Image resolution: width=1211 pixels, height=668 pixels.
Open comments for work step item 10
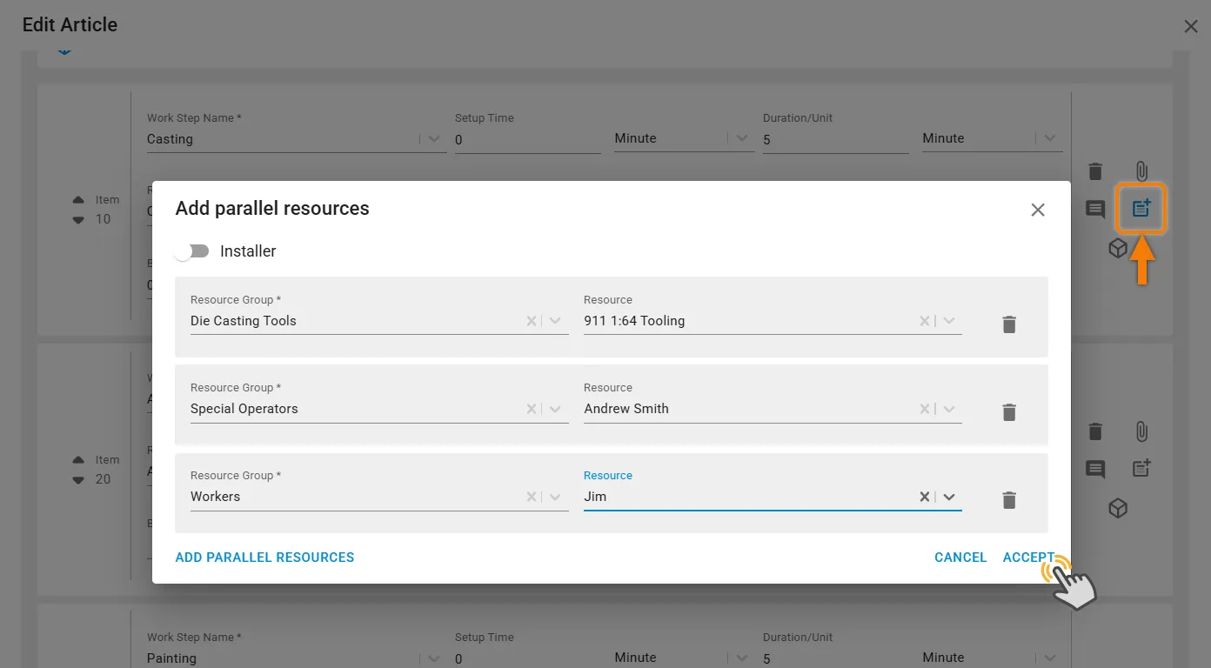coord(1095,209)
